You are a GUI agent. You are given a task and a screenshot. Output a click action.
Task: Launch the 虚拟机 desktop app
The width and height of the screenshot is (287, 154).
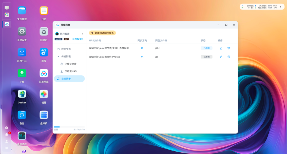[44, 115]
